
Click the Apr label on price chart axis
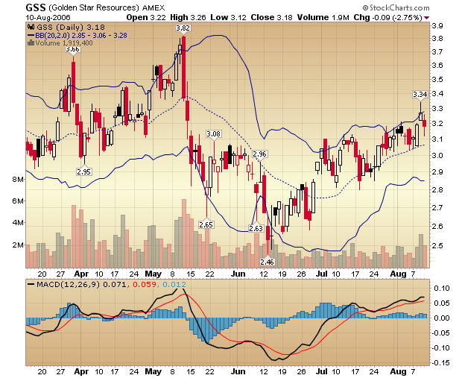point(81,274)
